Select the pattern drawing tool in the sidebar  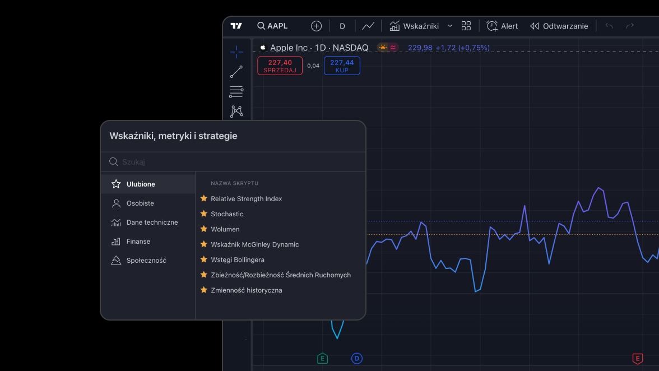coord(236,111)
